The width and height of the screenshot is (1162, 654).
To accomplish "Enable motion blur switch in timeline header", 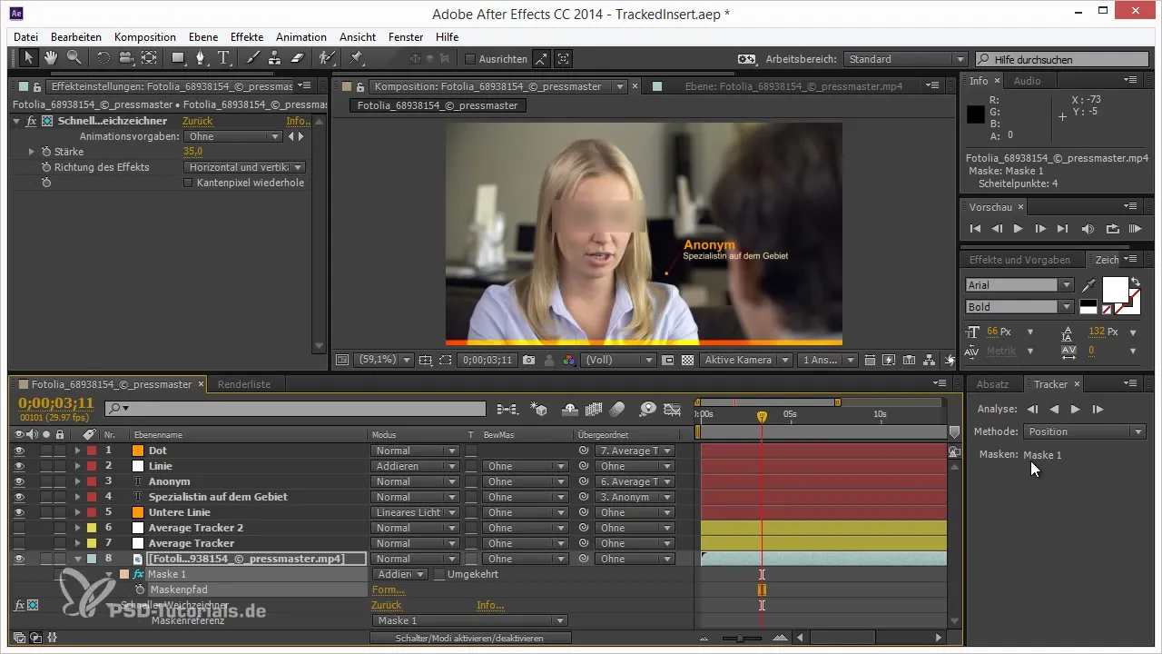I will [618, 409].
